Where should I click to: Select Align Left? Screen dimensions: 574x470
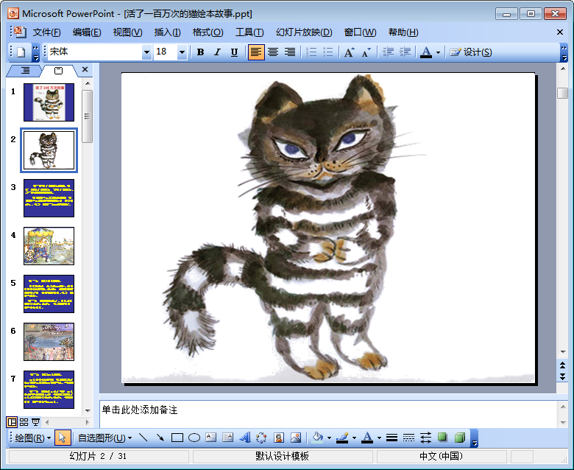click(x=255, y=52)
